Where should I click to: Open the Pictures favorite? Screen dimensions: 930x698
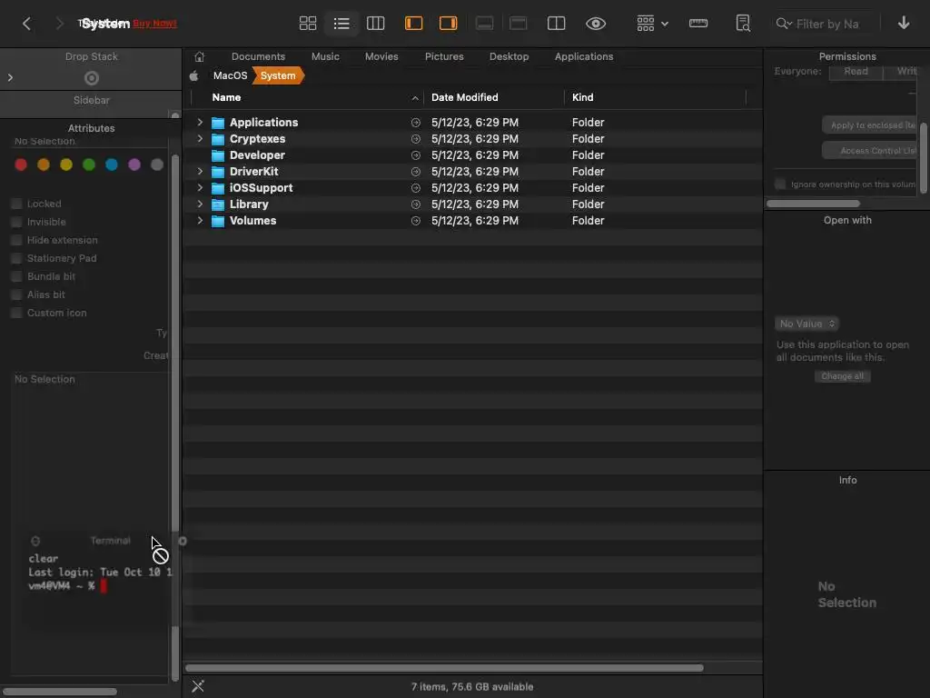click(x=444, y=56)
